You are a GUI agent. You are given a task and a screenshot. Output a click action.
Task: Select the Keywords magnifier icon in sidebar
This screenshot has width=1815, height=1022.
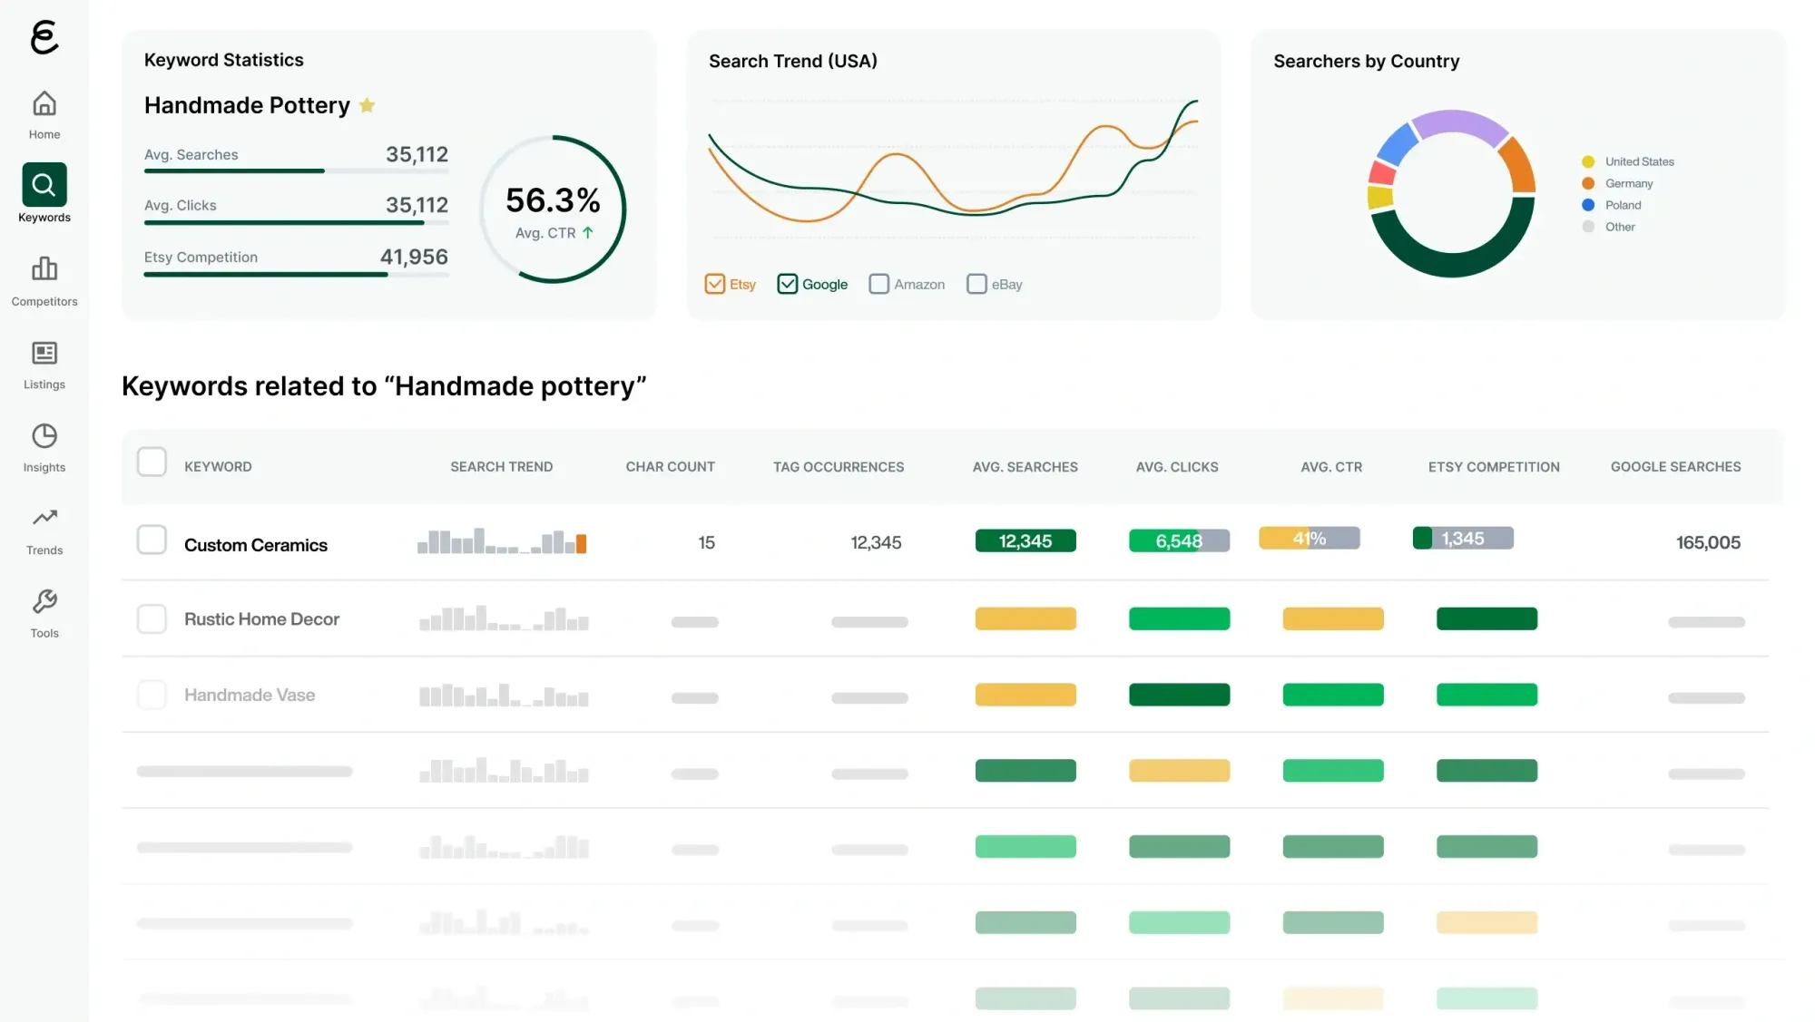(44, 184)
